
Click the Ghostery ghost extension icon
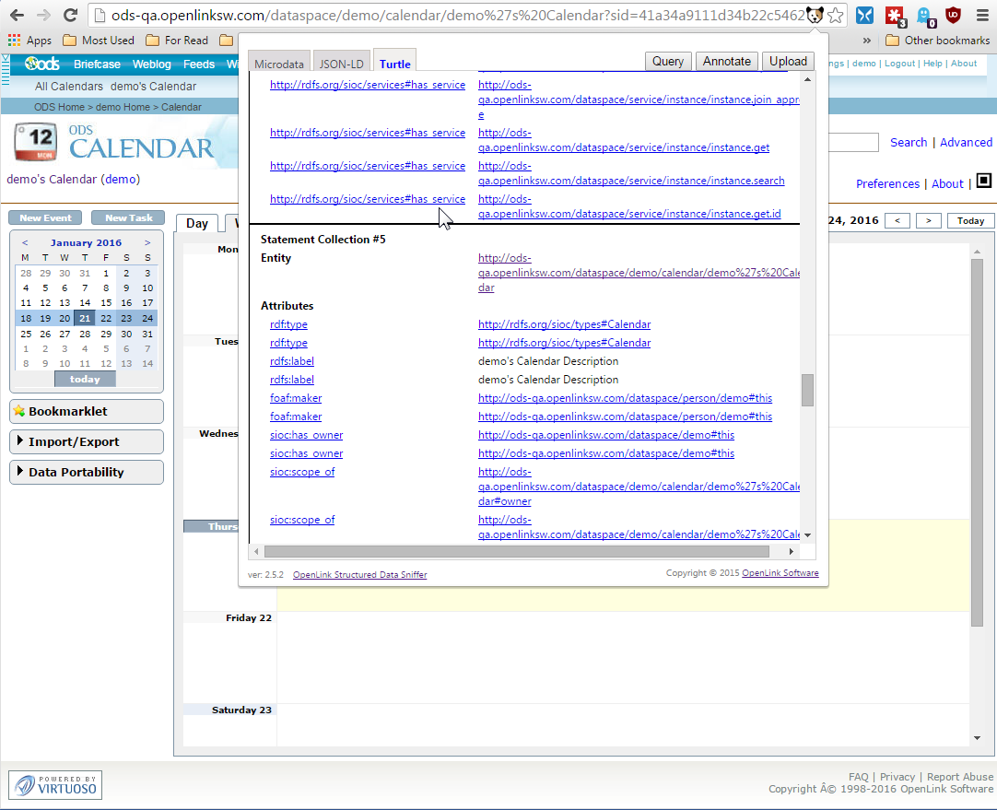click(x=923, y=15)
